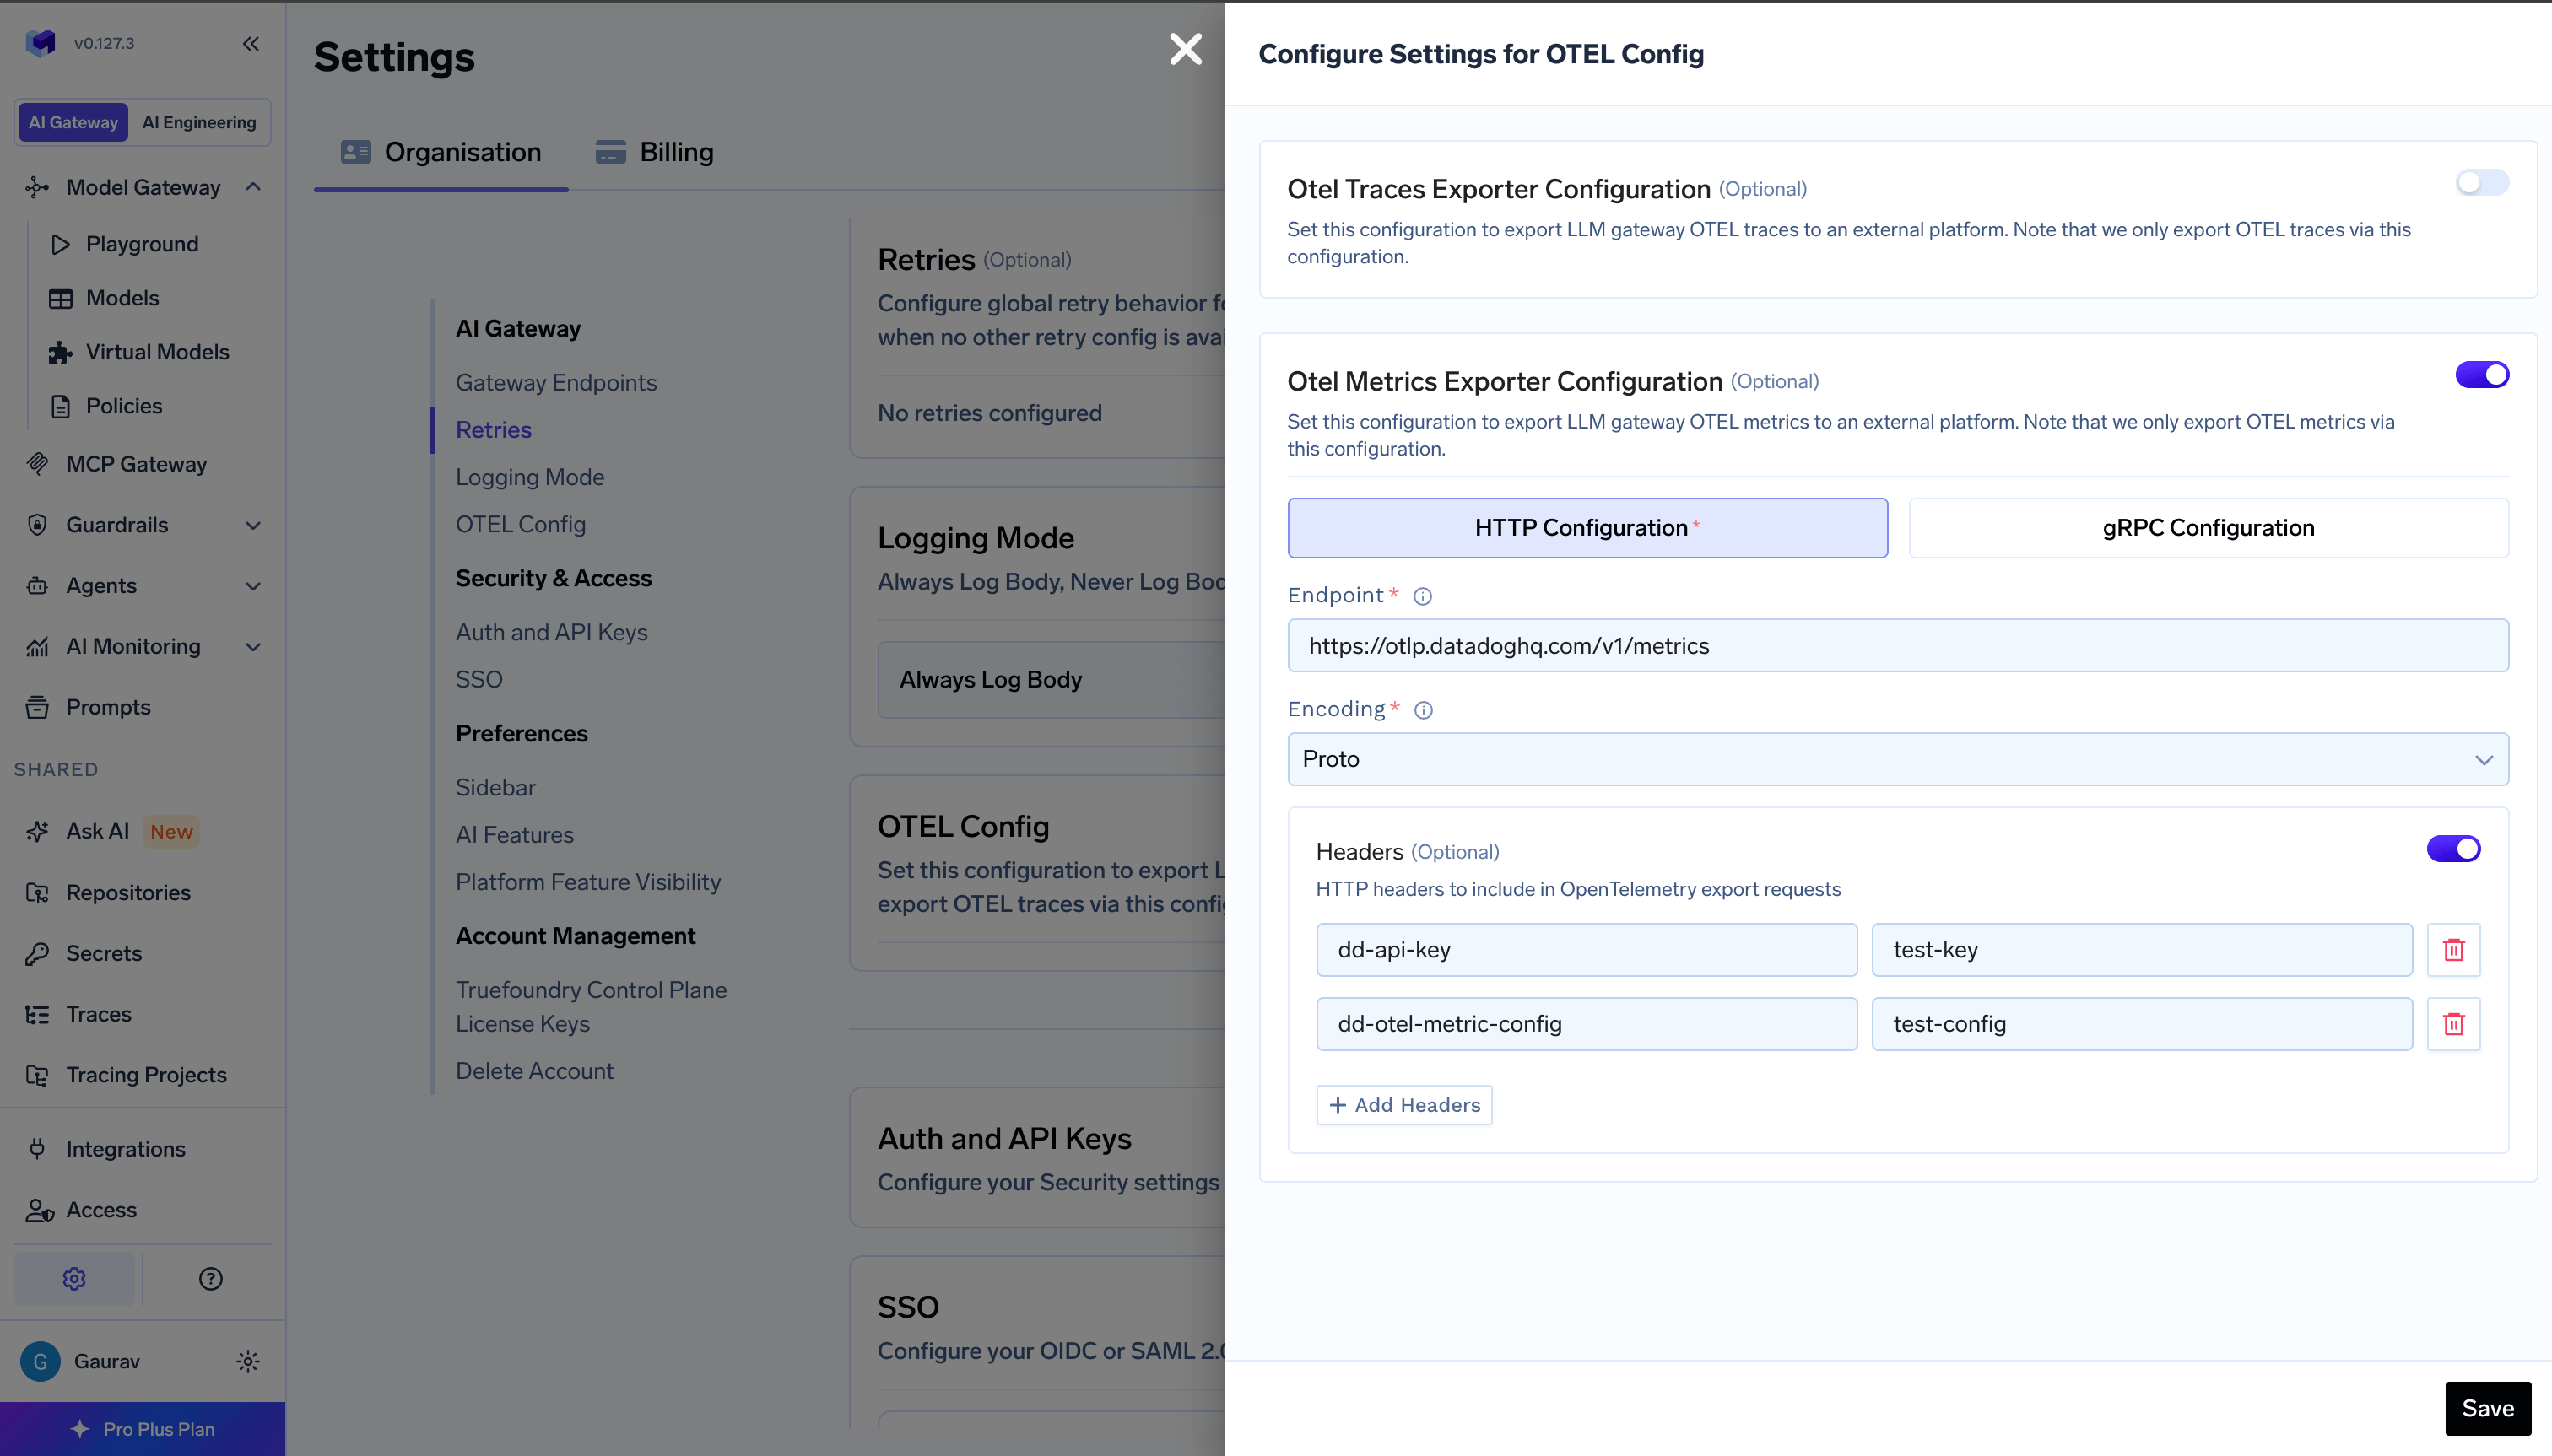
Task: Open the settings gear at the sidebar bottom
Action: [x=73, y=1277]
